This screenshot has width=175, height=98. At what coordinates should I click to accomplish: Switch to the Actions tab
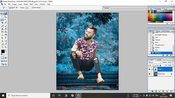click(x=158, y=31)
